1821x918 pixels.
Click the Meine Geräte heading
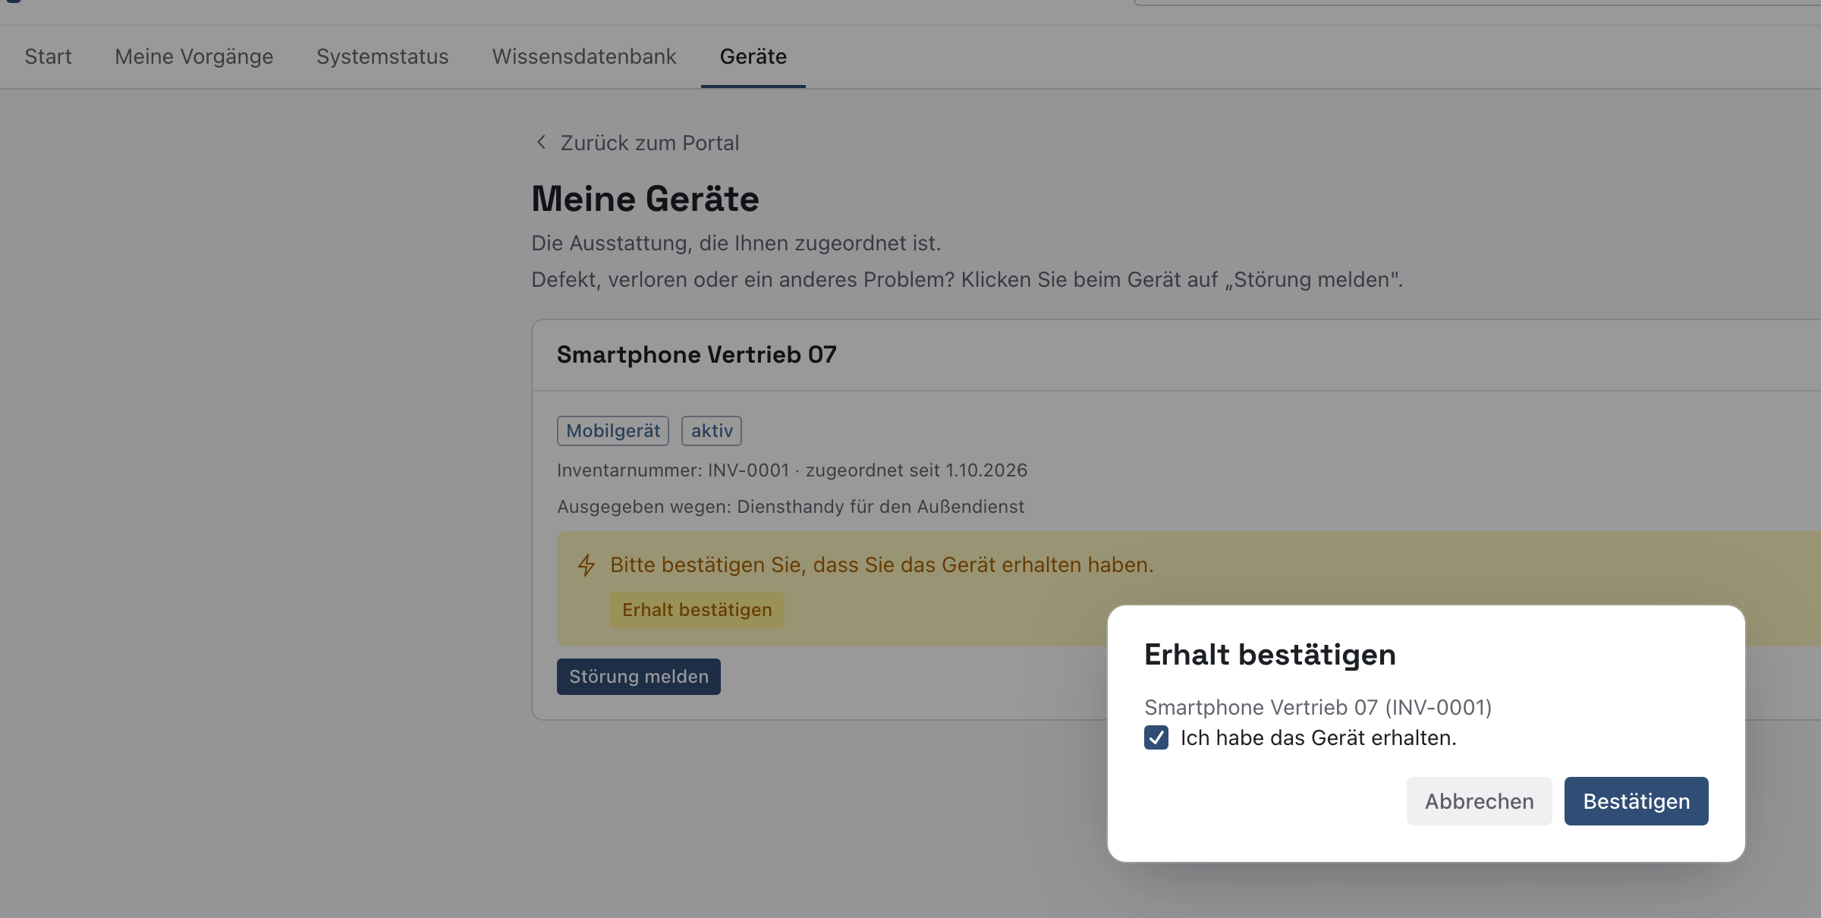pyautogui.click(x=645, y=199)
